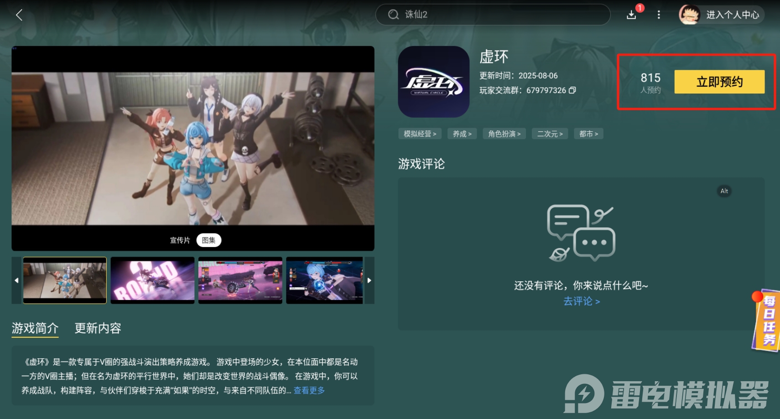Go back using the top-left arrow
The image size is (780, 419).
pyautogui.click(x=19, y=15)
